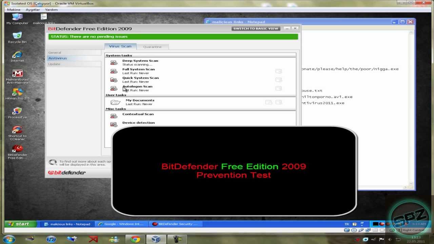Open Shortcut to CCleaner desktop icon

point(17,133)
